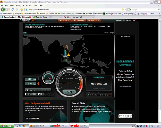This screenshot has width=161, height=128.
Task: Show more bookmarks with the toolbar chevron
Action: (x=159, y=14)
